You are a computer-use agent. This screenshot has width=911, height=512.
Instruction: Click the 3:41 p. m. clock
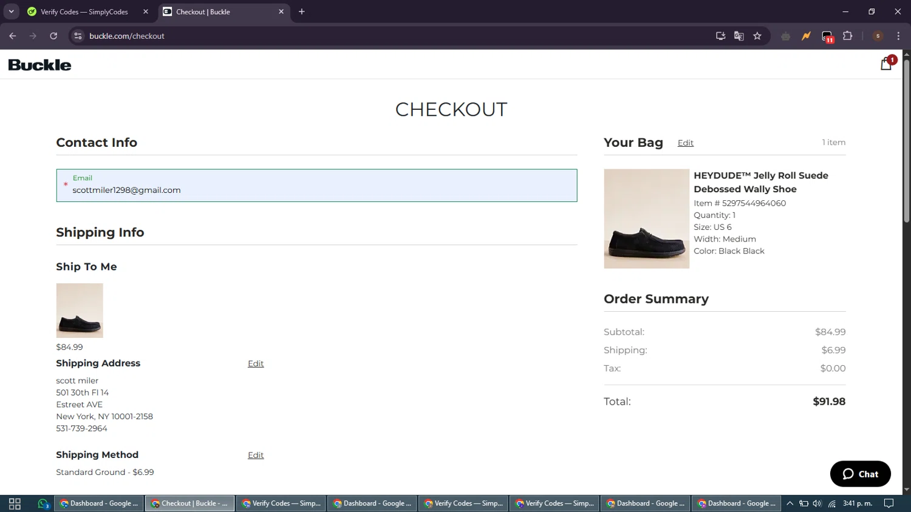(858, 504)
